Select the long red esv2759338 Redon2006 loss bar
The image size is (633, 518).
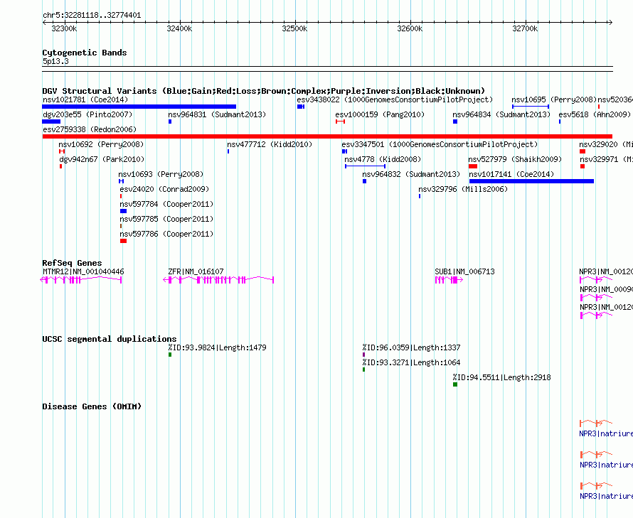(x=327, y=136)
